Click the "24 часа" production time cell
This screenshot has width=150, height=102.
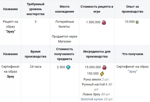(x=35, y=67)
